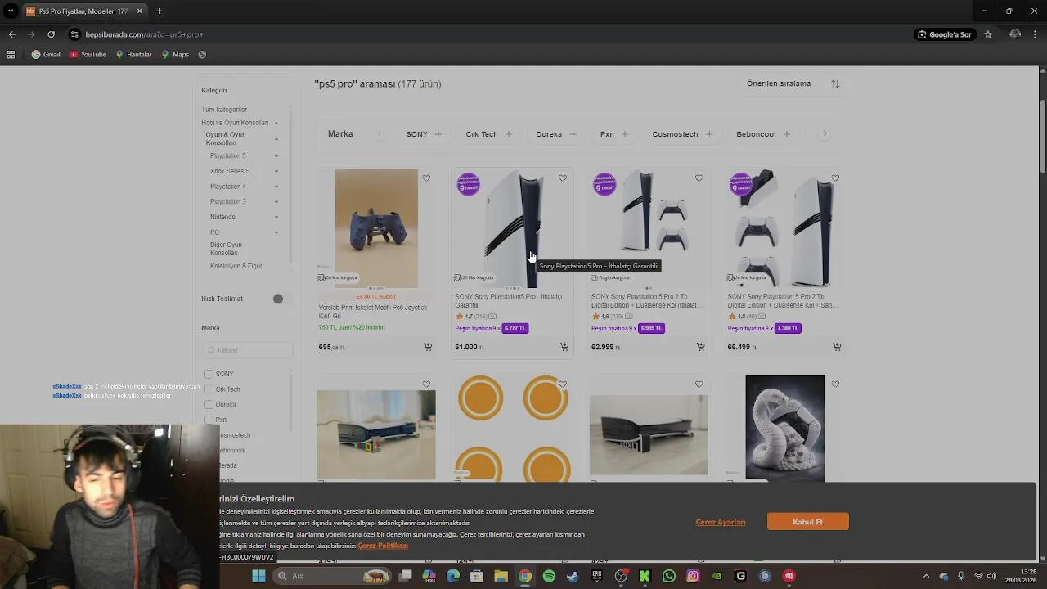Open the YouTube bookmark
1047x589 pixels.
pyautogui.click(x=88, y=55)
